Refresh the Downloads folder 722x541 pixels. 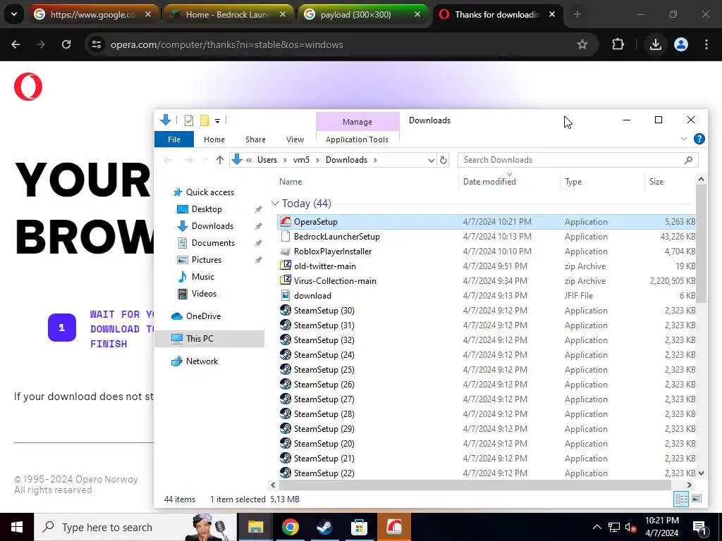pos(443,160)
